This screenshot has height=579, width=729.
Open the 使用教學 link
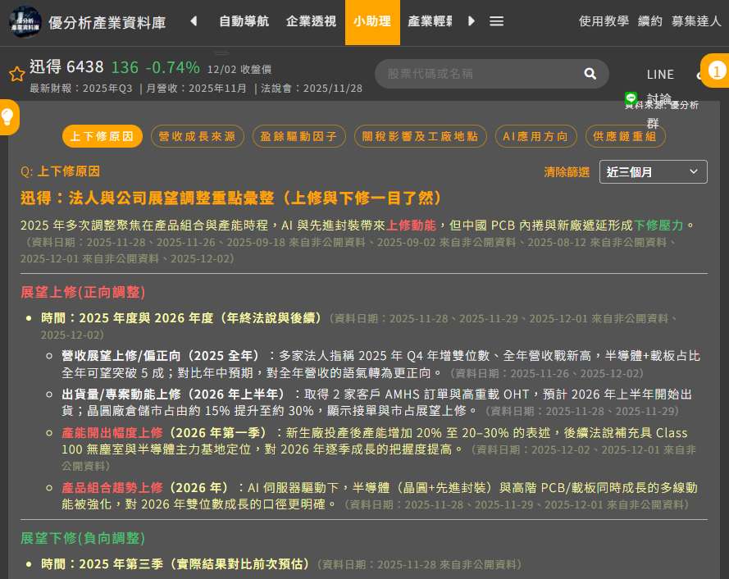point(604,21)
